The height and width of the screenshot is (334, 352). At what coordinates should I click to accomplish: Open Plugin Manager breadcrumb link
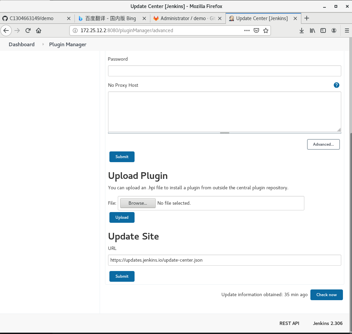pyautogui.click(x=67, y=45)
